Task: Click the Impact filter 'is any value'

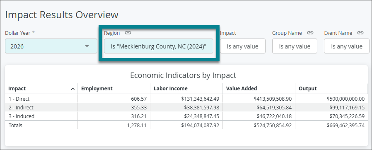Action: [242, 46]
